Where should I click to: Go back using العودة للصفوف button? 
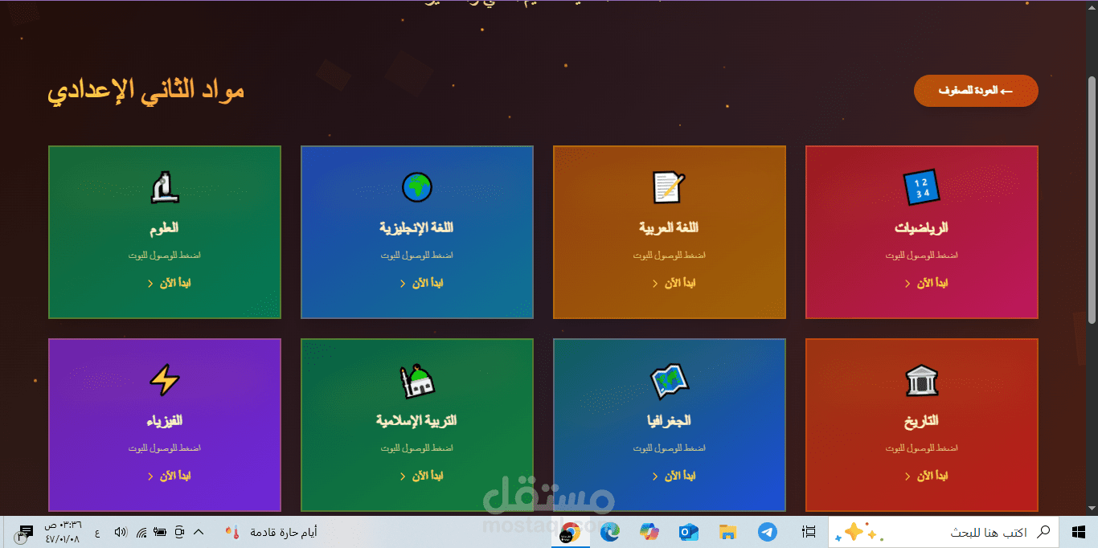[976, 91]
